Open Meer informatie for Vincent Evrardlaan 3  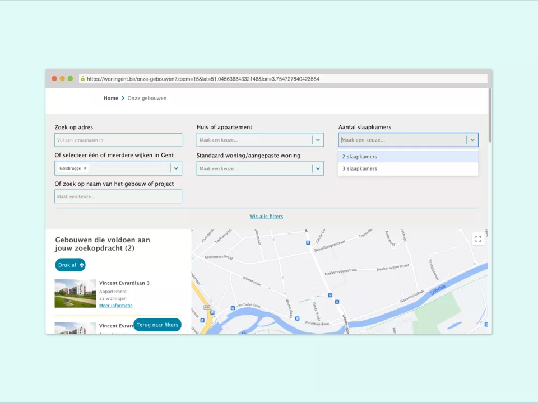(x=116, y=306)
